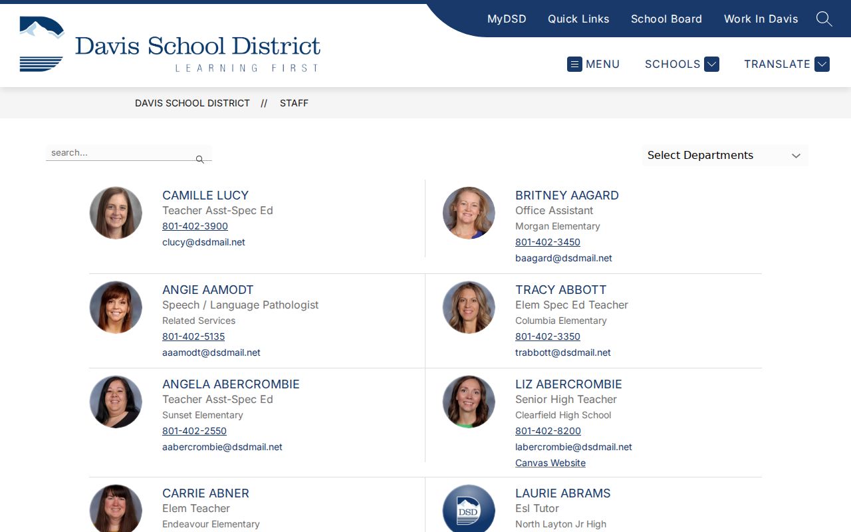The image size is (851, 532).
Task: Click 'Speech / Language Pathologist' title
Action: click(x=241, y=305)
